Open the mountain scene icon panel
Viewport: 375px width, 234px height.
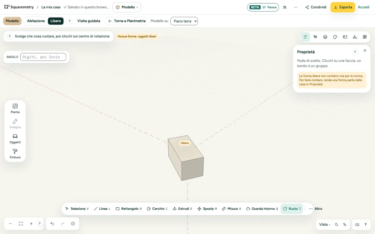[355, 37]
